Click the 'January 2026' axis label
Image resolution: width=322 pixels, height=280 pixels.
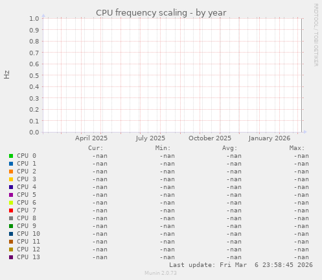click(x=270, y=138)
